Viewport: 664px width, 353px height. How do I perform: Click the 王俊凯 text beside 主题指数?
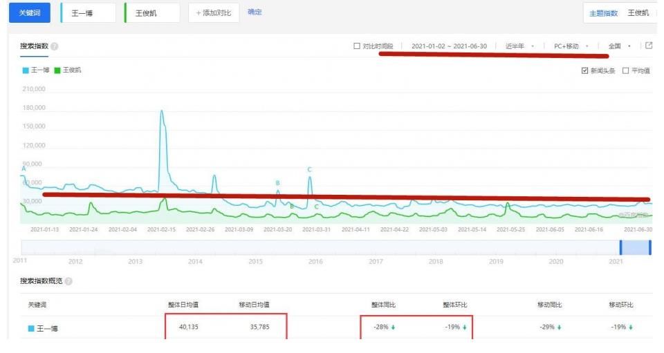(638, 13)
